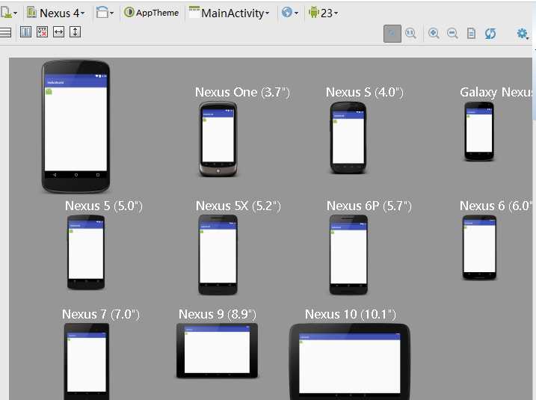Image resolution: width=536 pixels, height=400 pixels.
Task: Select the Nexus 6 device preview
Action: tap(479, 247)
